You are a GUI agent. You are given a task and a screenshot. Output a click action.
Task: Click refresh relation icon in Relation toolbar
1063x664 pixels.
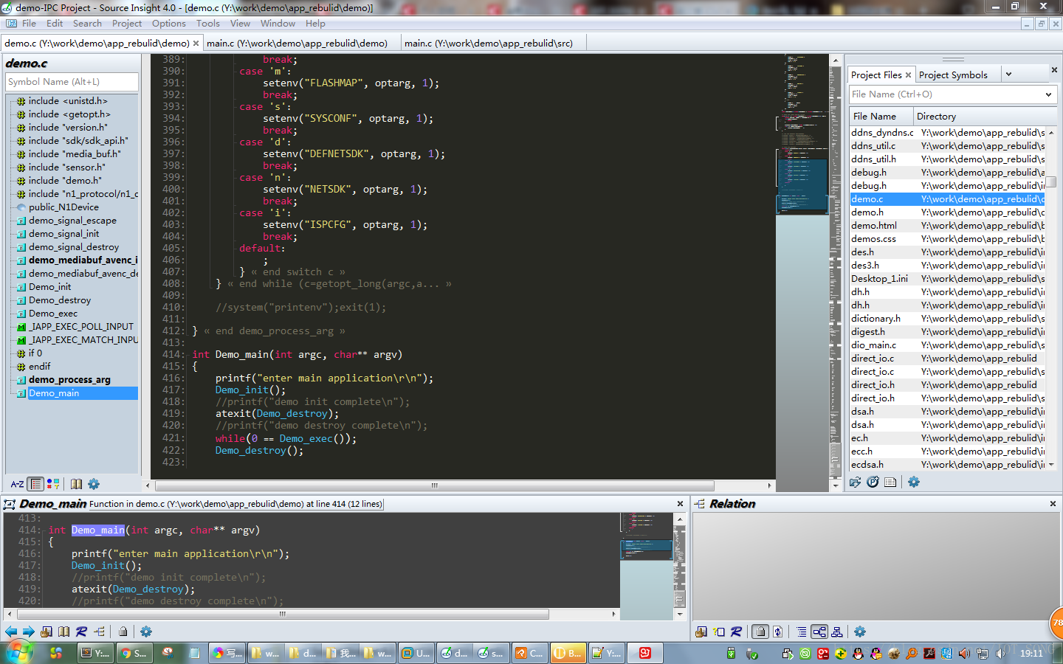pyautogui.click(x=778, y=632)
